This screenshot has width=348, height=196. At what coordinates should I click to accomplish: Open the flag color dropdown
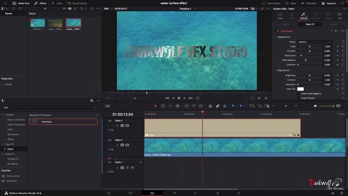coord(237,106)
